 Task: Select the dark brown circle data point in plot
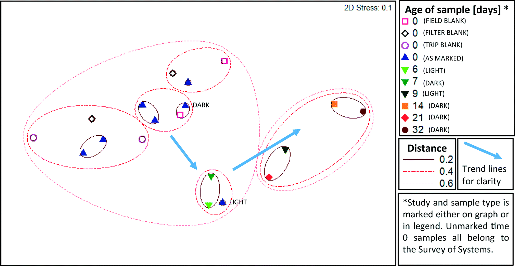pyautogui.click(x=363, y=111)
